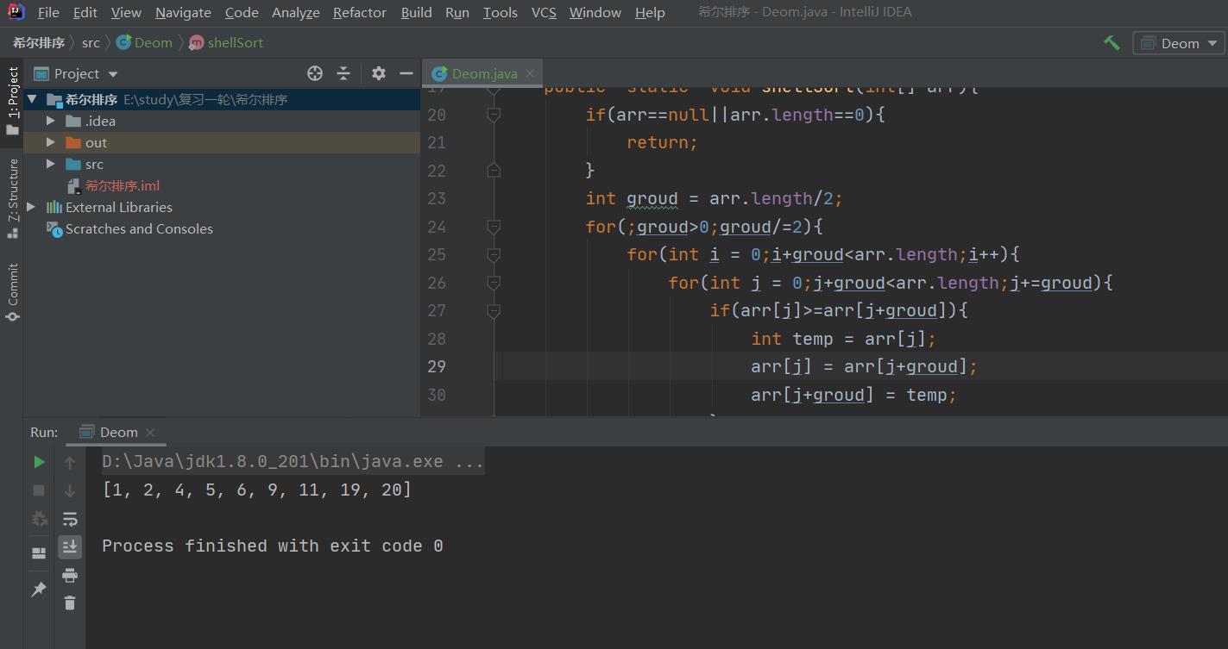Click the IntelliJ IDEA logo icon
This screenshot has width=1228, height=649.
(x=16, y=12)
